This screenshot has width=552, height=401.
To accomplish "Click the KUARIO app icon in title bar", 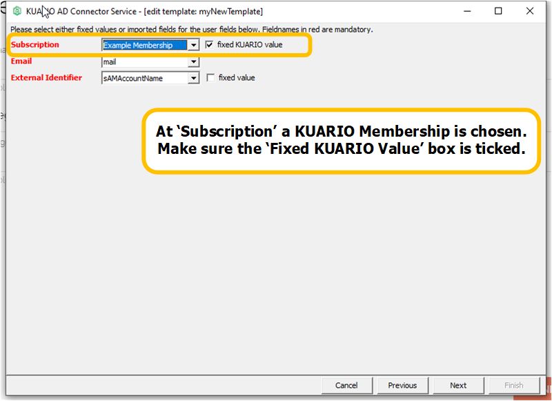I will [x=17, y=11].
